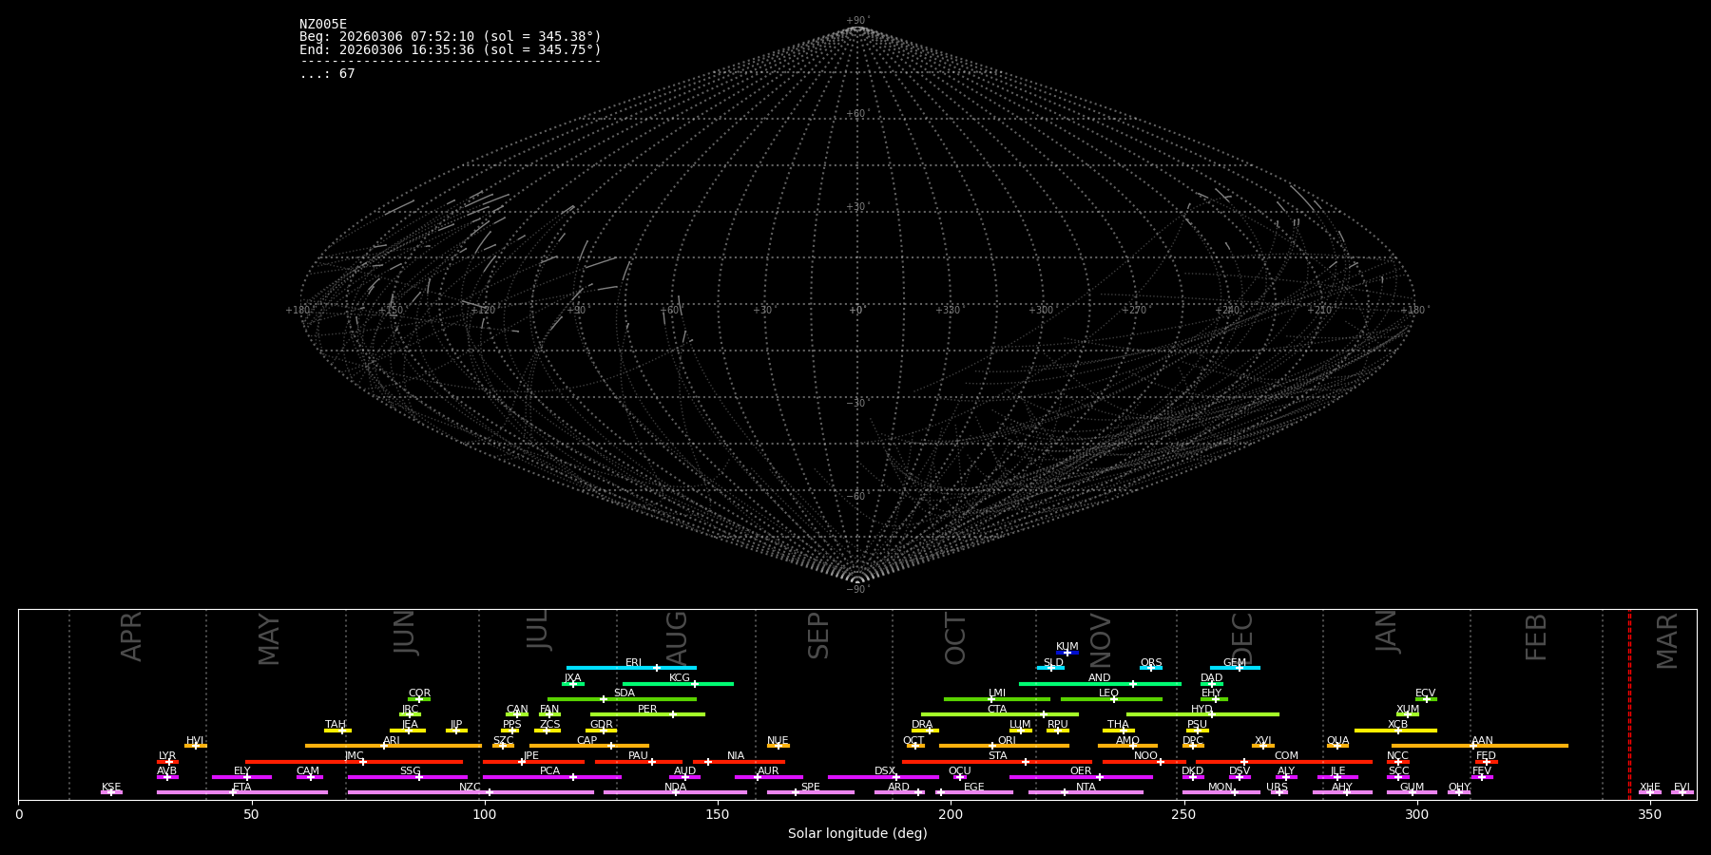1711x855 pixels.
Task: Select the SDA shower label
Action: coord(625,693)
